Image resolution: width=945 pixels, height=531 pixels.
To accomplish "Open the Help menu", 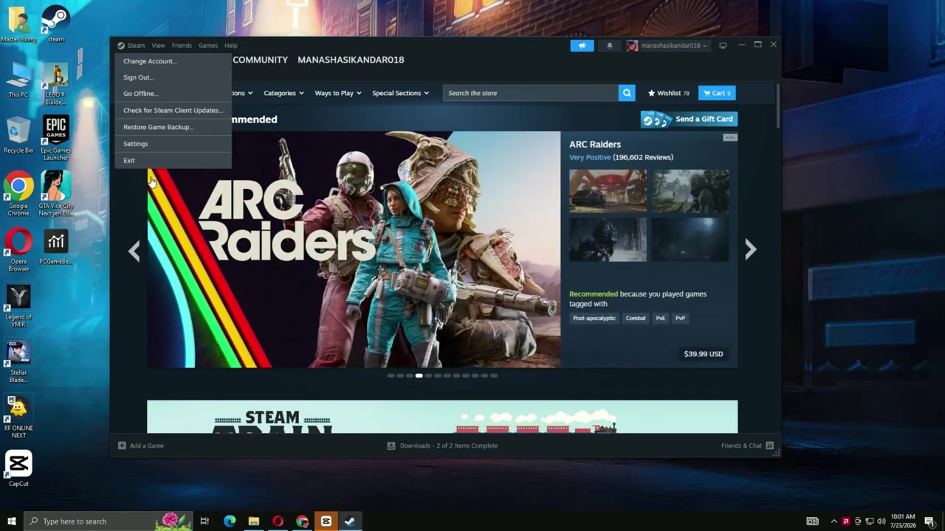I will (x=231, y=46).
